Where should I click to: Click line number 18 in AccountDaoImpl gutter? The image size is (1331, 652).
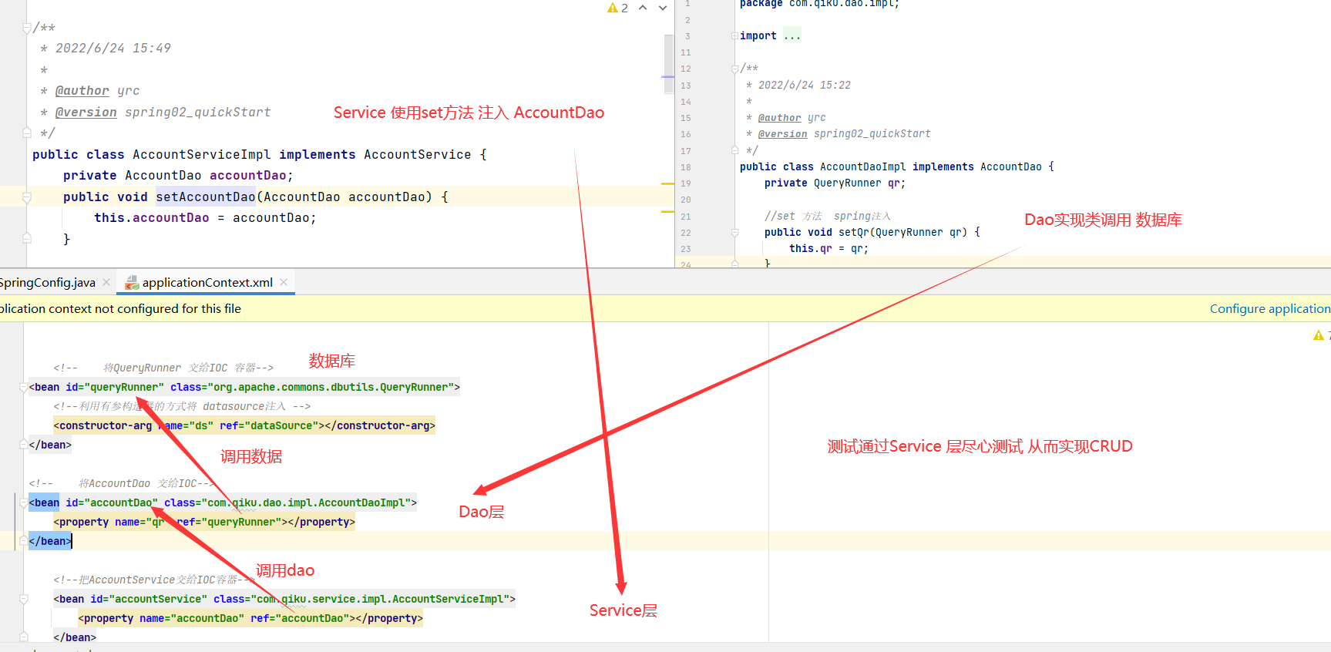[x=686, y=167]
